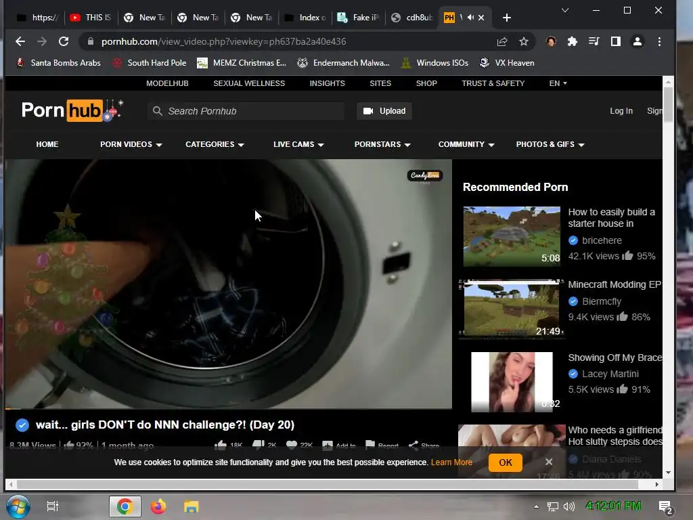Switch to the first 'https://' tab

37,18
